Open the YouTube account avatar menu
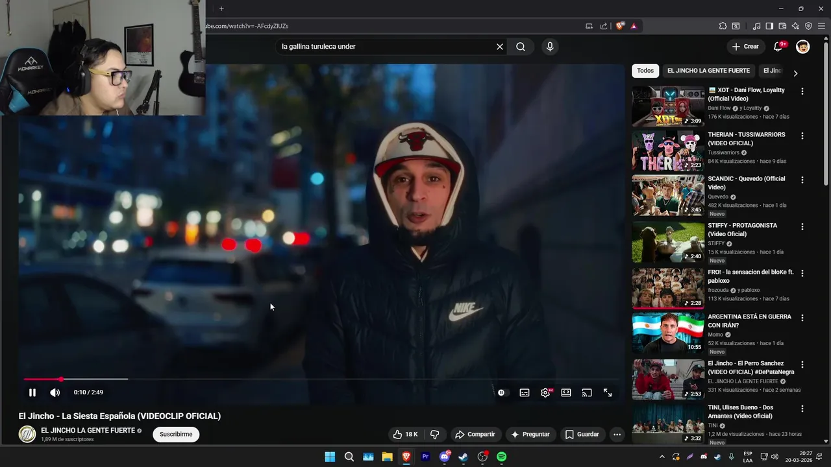The width and height of the screenshot is (831, 467). (x=803, y=47)
